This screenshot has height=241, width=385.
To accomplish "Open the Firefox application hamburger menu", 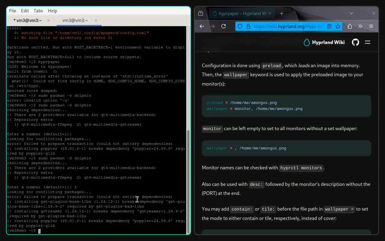I will [x=371, y=26].
